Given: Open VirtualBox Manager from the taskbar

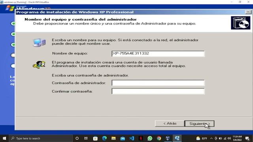Looking at the screenshot, I should pos(168,138).
